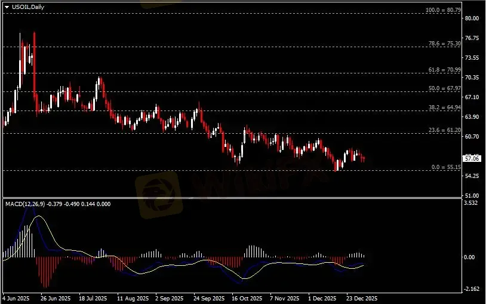Click the 4 Jun 2025 date label
486x304 pixels.
pyautogui.click(x=16, y=297)
